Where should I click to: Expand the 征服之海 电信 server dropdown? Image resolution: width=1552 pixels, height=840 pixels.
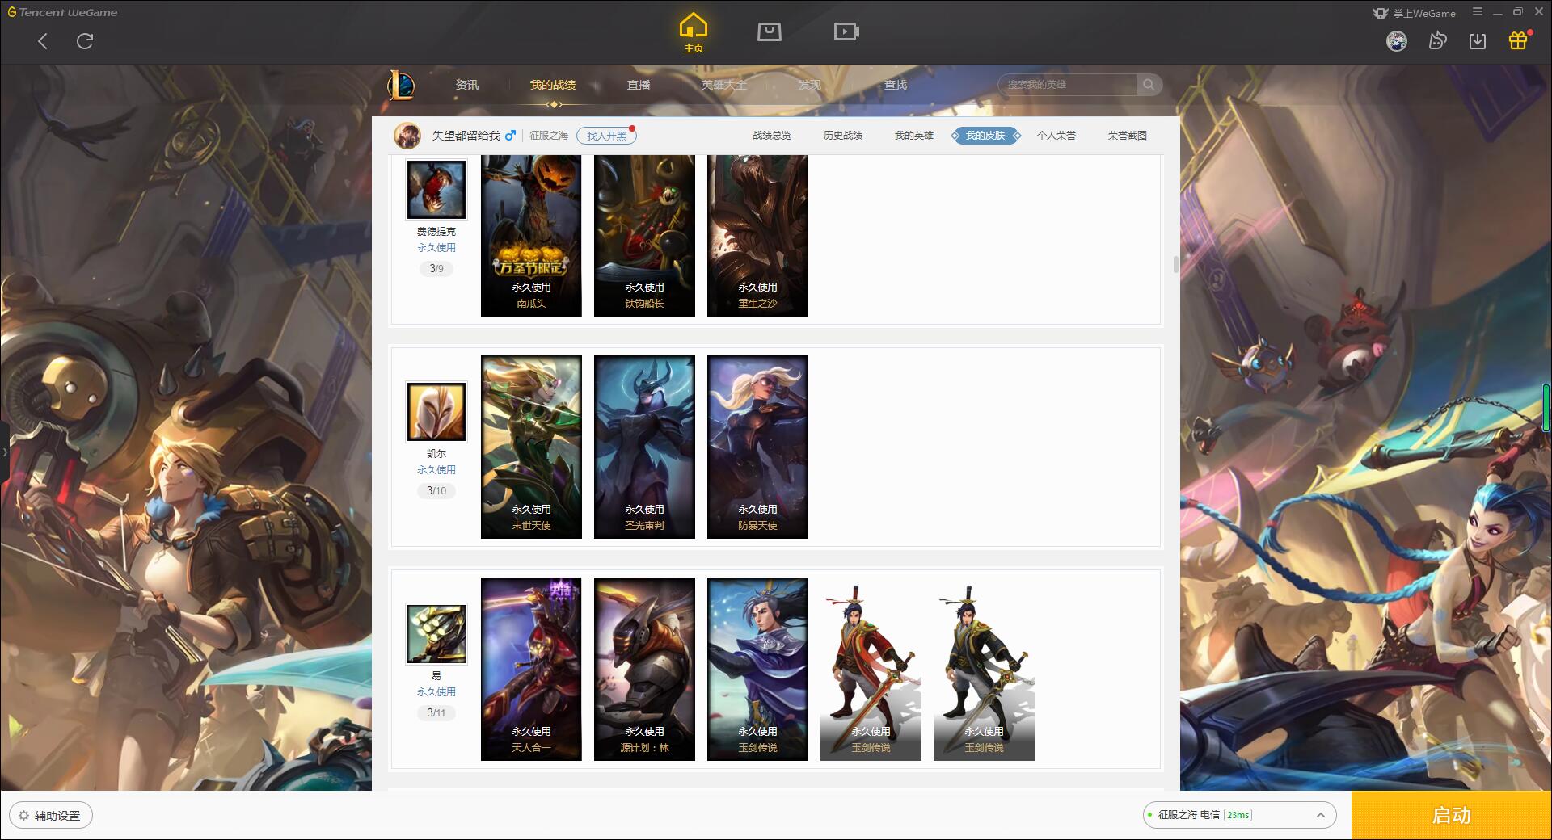[1239, 815]
